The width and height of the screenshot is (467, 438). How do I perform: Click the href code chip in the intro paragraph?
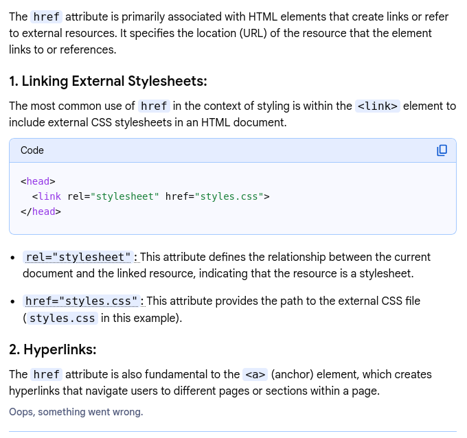coord(47,16)
